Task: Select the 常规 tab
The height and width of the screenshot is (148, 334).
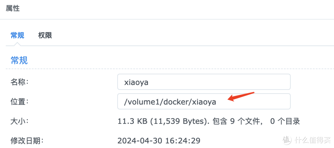Action: click(x=17, y=35)
